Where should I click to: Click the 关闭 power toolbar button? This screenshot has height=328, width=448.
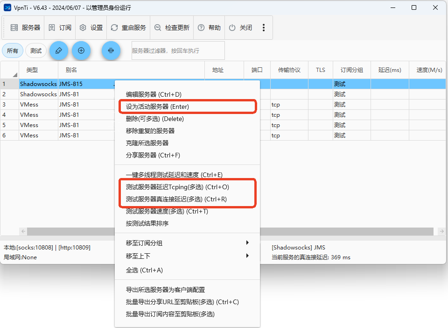241,28
